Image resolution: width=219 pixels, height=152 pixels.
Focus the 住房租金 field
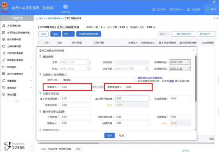pyautogui.click(x=180, y=117)
